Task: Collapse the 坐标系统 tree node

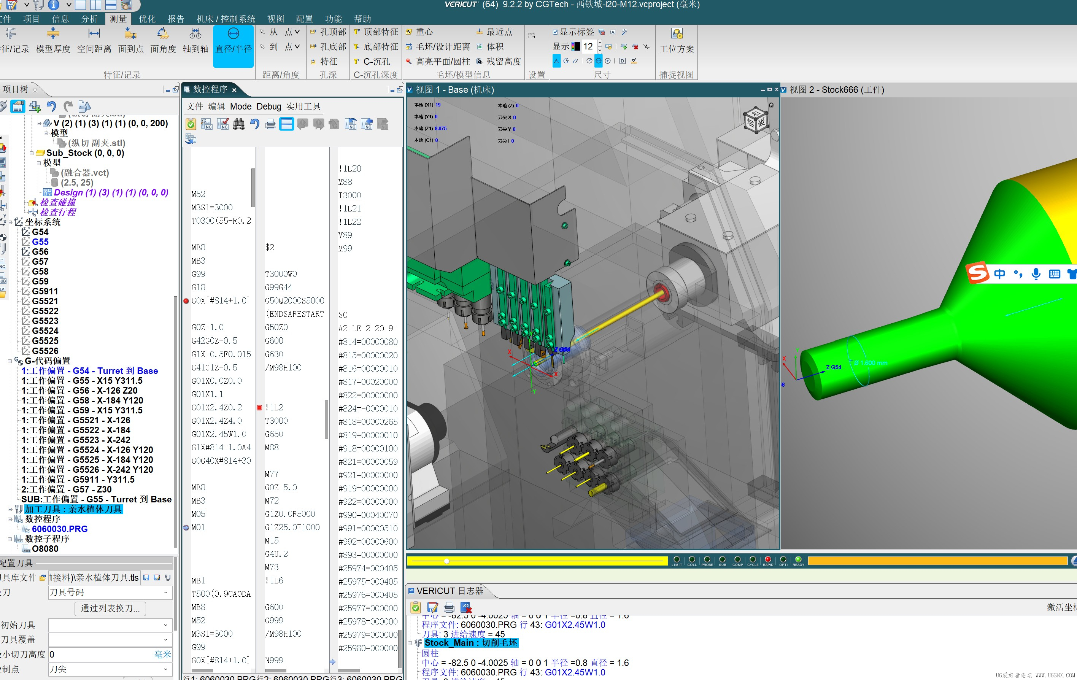Action: click(10, 222)
